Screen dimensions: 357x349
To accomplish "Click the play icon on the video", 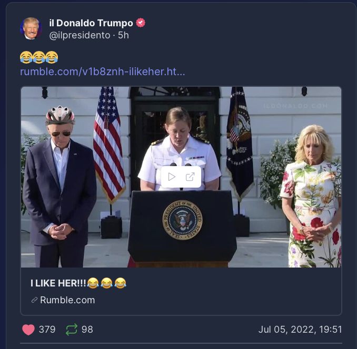I will 172,177.
